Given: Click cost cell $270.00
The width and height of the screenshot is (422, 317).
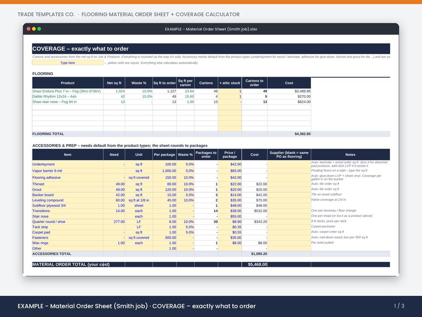Looking at the screenshot, I should pyautogui.click(x=289, y=96).
